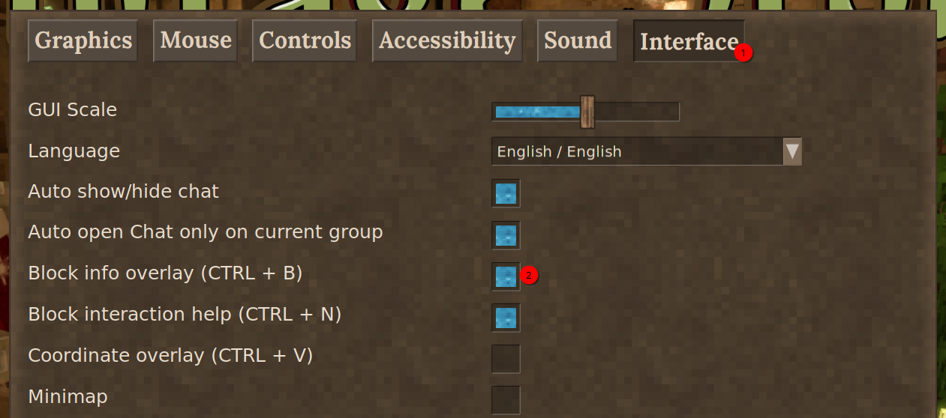
Task: Click the blue filled part of GUI Scale slider
Action: click(536, 112)
